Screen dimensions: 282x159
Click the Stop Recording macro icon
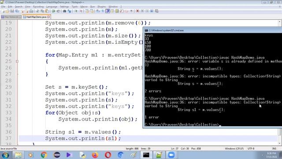(x=142, y=11)
